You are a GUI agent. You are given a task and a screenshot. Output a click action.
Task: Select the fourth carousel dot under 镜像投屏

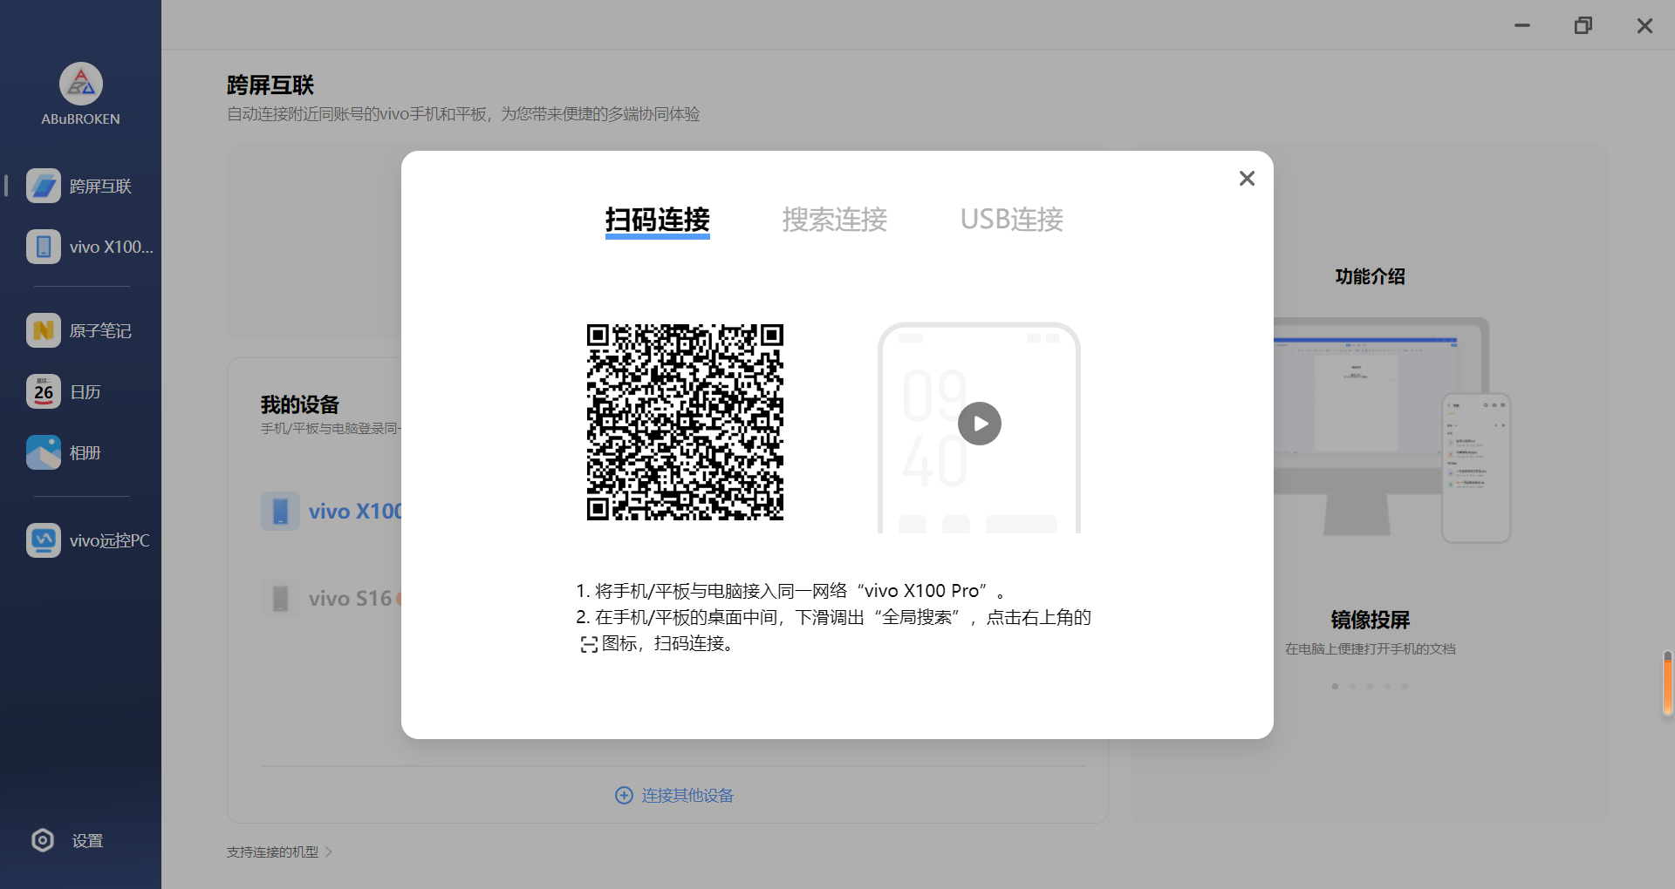coord(1387,687)
